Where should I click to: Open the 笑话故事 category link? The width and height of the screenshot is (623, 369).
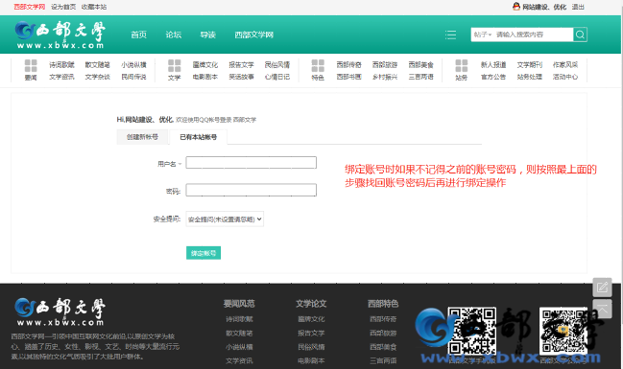241,77
